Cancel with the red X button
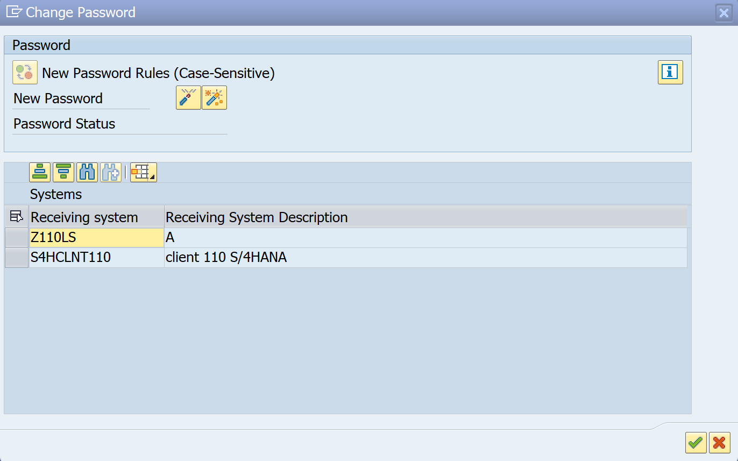The image size is (738, 461). click(719, 443)
